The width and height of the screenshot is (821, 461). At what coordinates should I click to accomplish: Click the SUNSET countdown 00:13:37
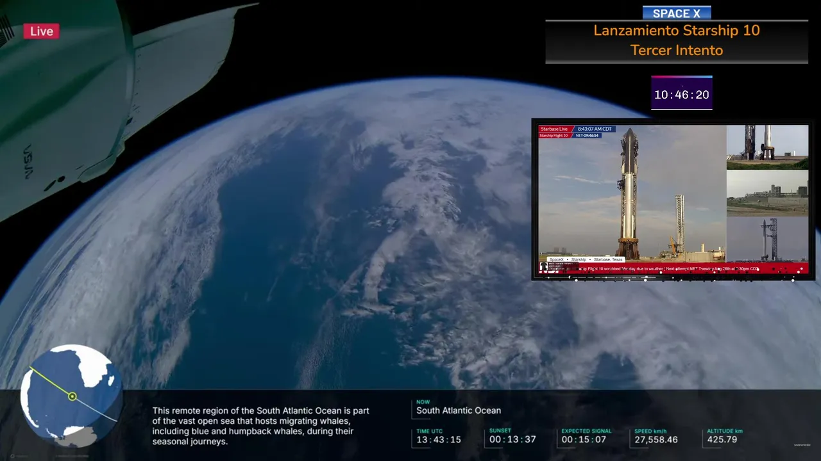(512, 440)
